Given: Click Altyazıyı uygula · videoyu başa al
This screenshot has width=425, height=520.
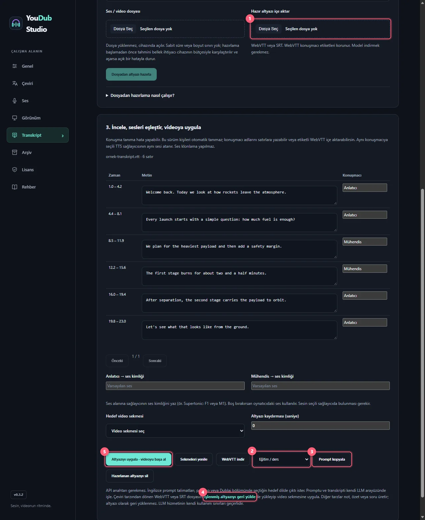Looking at the screenshot, I should point(139,459).
